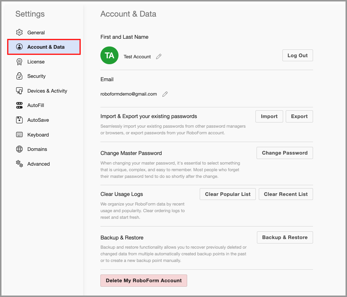The height and width of the screenshot is (297, 347).
Task: Click the Change Password button
Action: pyautogui.click(x=285, y=153)
